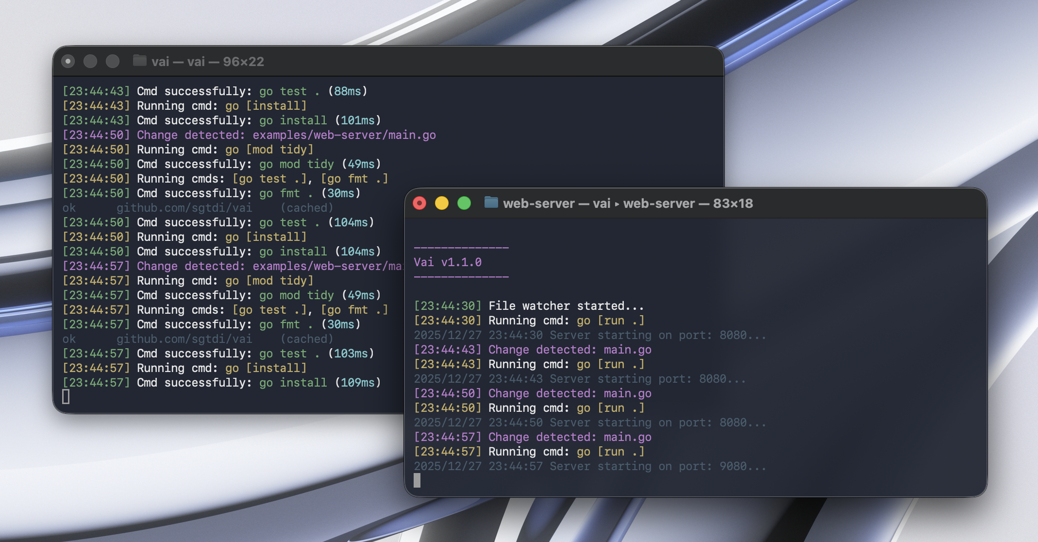The width and height of the screenshot is (1038, 542).
Task: Click the third dimmed traffic light on the vai window
Action: coord(113,62)
